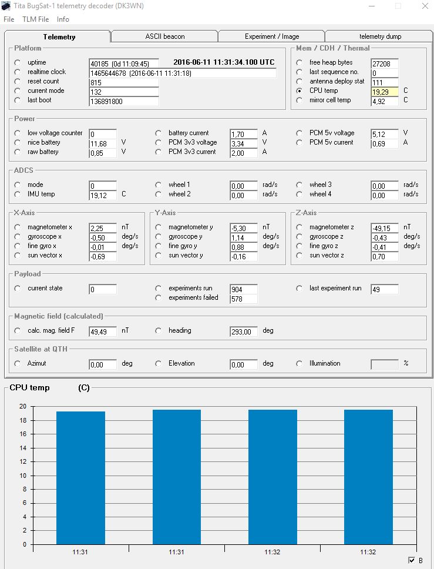The width and height of the screenshot is (434, 569).
Task: Select the battery current radio button
Action: [158, 133]
